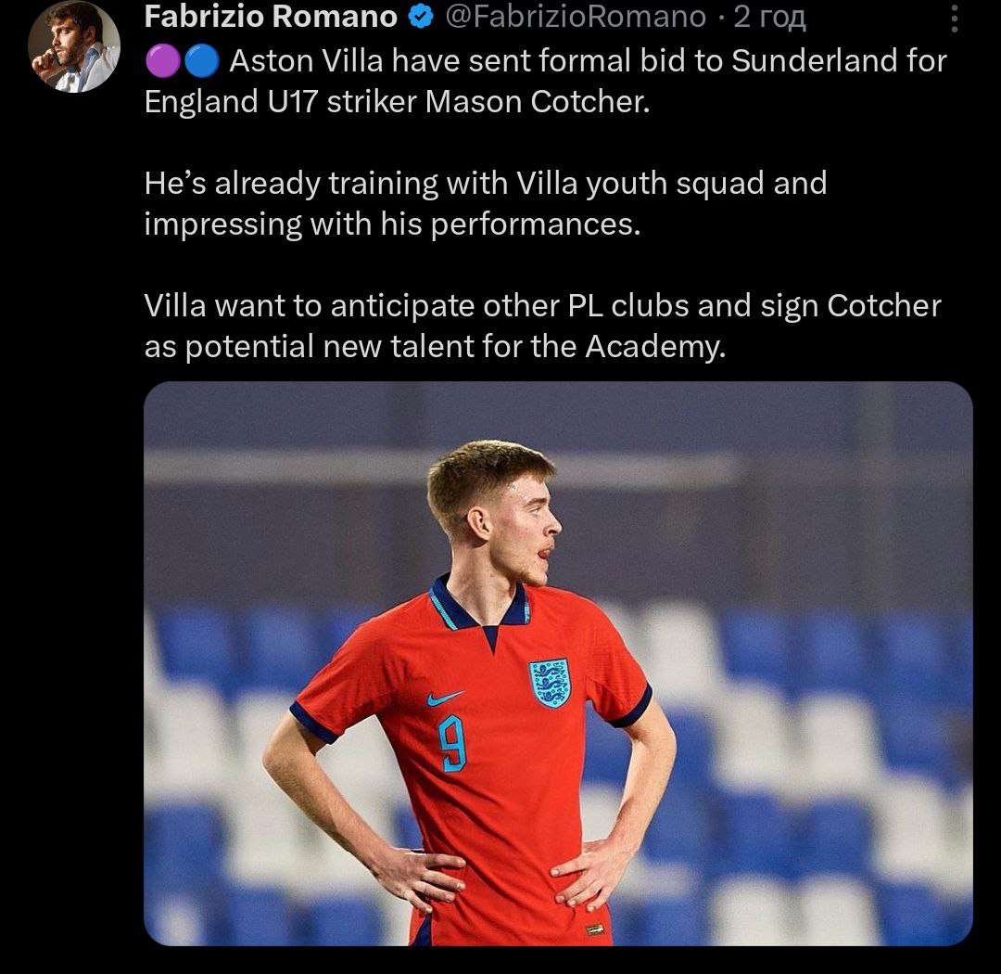Image resolution: width=1001 pixels, height=974 pixels.
Task: Click the Nike swoosh on the jersey
Action: pyautogui.click(x=445, y=698)
